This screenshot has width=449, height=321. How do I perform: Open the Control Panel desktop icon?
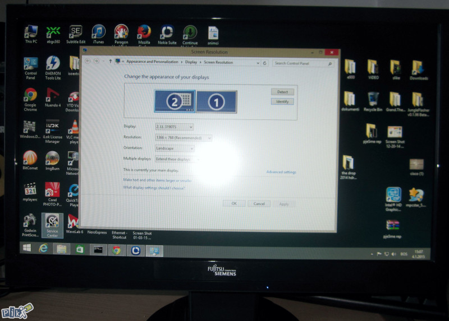(x=31, y=68)
